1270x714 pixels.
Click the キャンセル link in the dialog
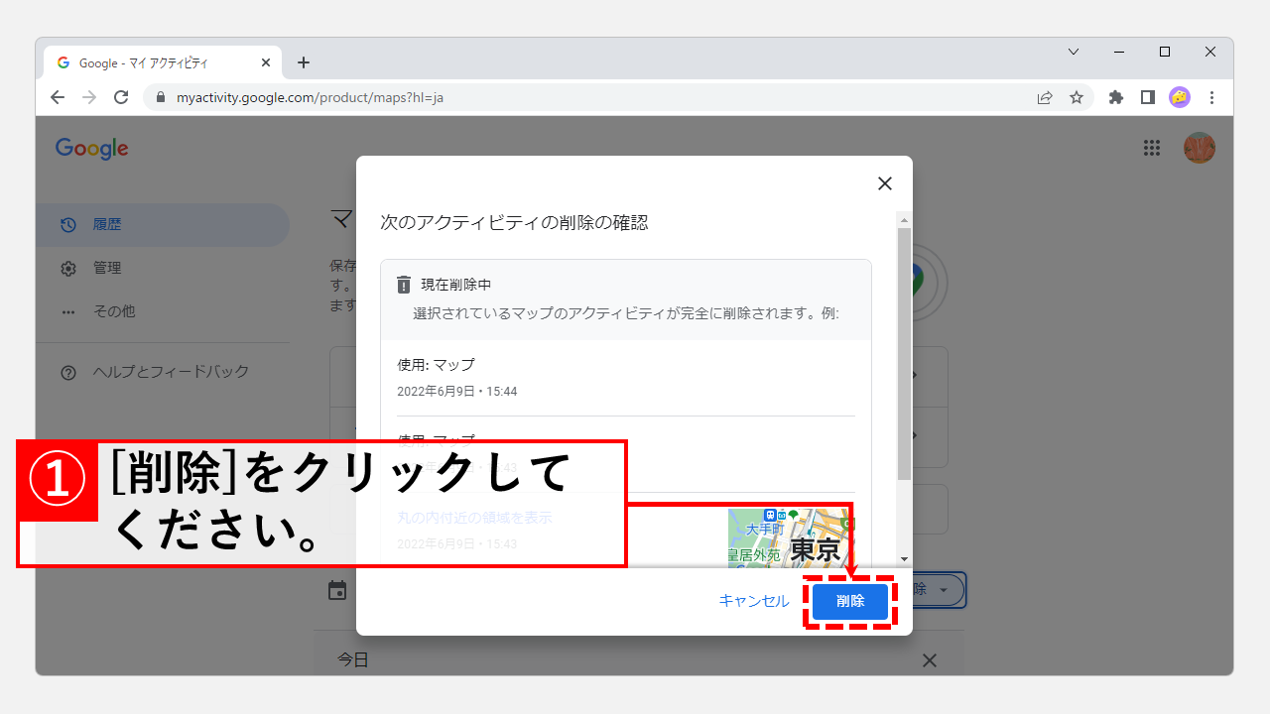click(x=753, y=600)
